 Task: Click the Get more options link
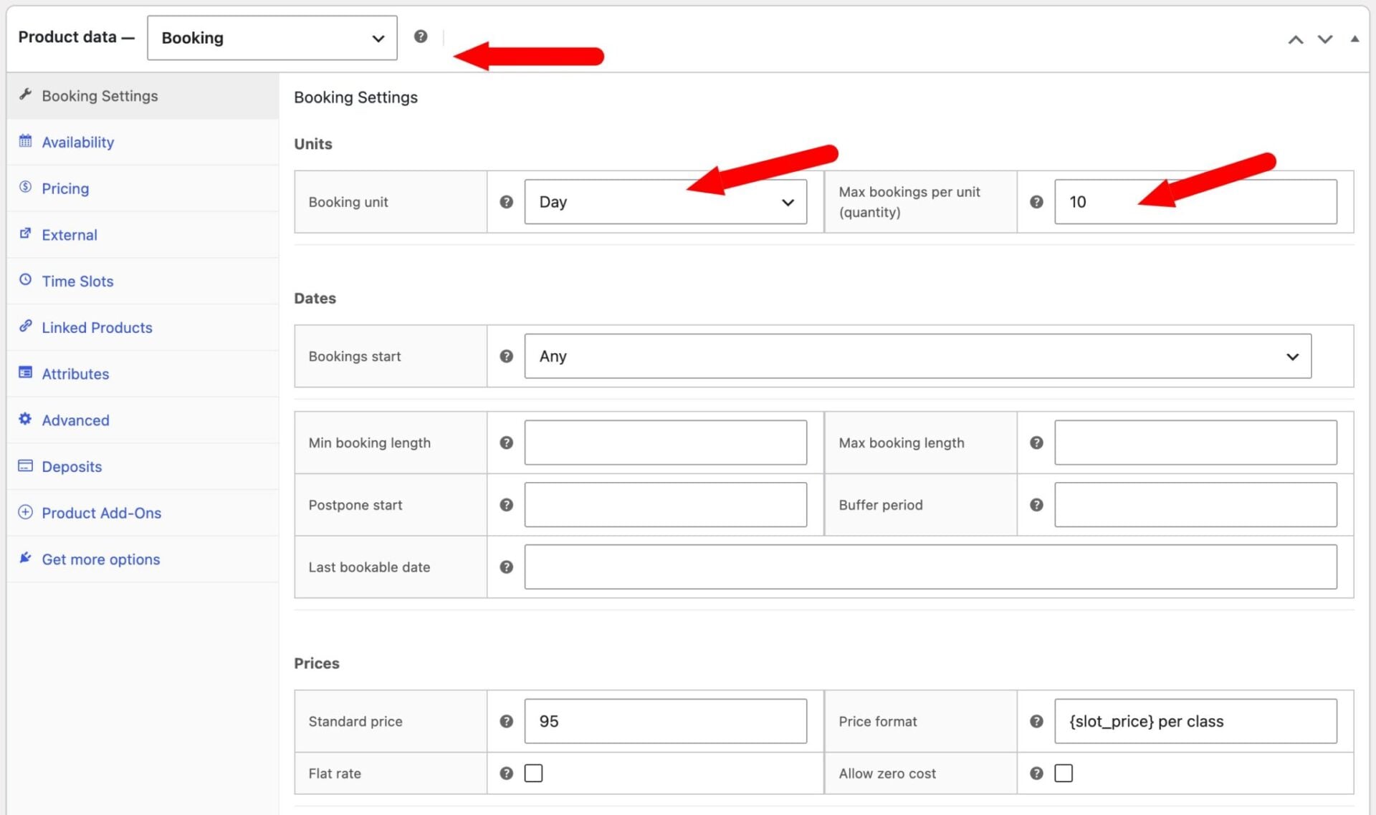point(143,559)
